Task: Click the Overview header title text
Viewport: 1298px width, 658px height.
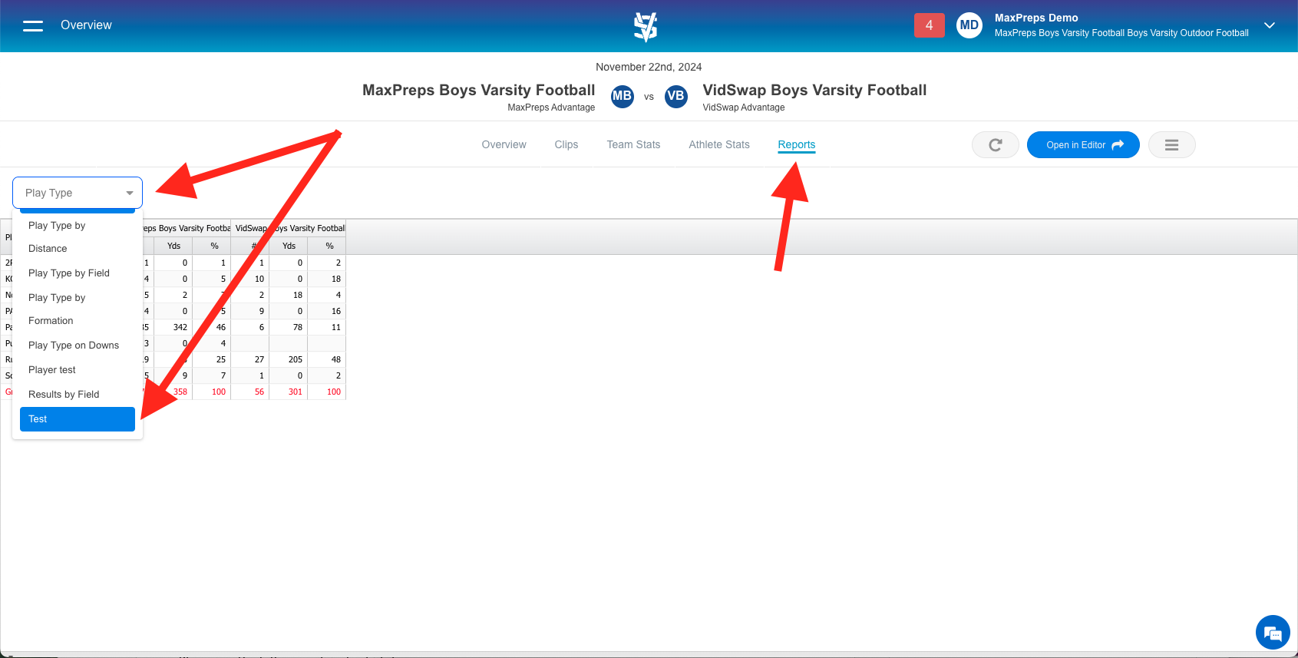Action: (86, 25)
